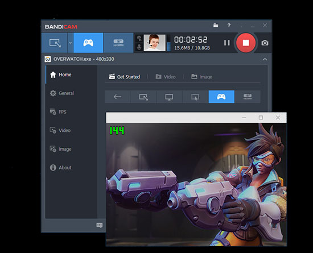The height and width of the screenshot is (253, 313).
Task: Click the green 144 FPS counter
Action: [x=117, y=131]
